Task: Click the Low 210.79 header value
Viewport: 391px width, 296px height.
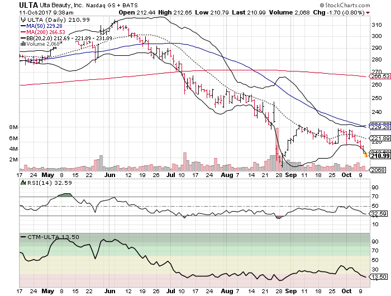Action: (212, 12)
